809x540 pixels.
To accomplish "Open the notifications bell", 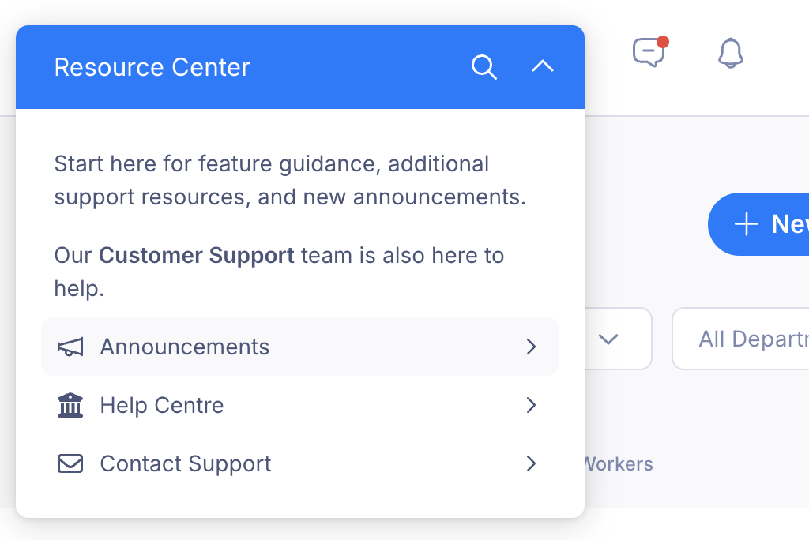I will click(x=731, y=53).
